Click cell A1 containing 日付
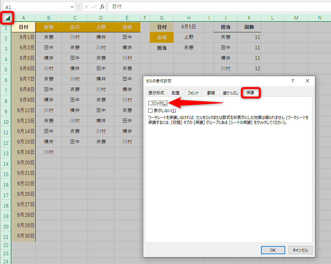Viewport: 331px width, 264px height. click(x=24, y=27)
